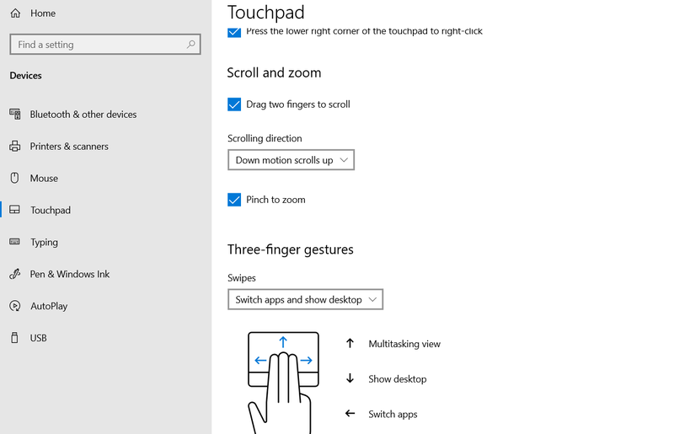Click the left arrow beside Switch apps
The width and height of the screenshot is (674, 434).
[350, 414]
